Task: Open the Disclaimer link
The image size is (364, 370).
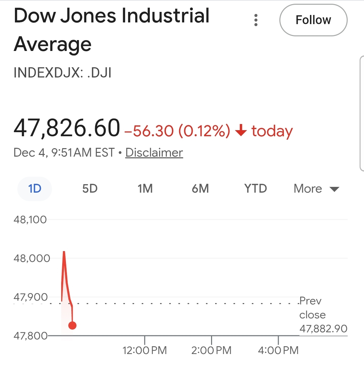Action: pyautogui.click(x=154, y=153)
